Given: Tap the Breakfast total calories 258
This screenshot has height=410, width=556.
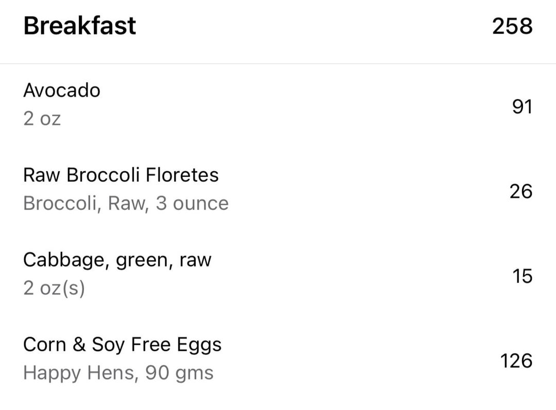Looking at the screenshot, I should click(512, 26).
